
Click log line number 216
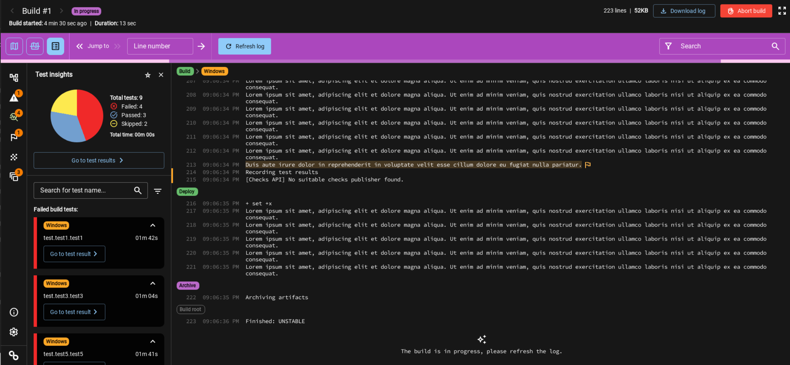coord(191,204)
